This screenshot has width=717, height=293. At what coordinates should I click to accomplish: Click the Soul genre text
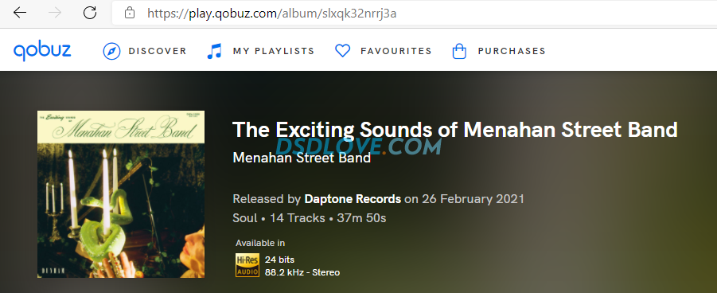(245, 218)
